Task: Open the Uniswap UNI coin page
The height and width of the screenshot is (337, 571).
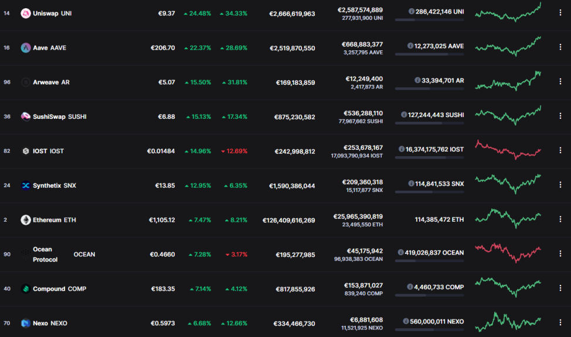Action: [x=52, y=13]
